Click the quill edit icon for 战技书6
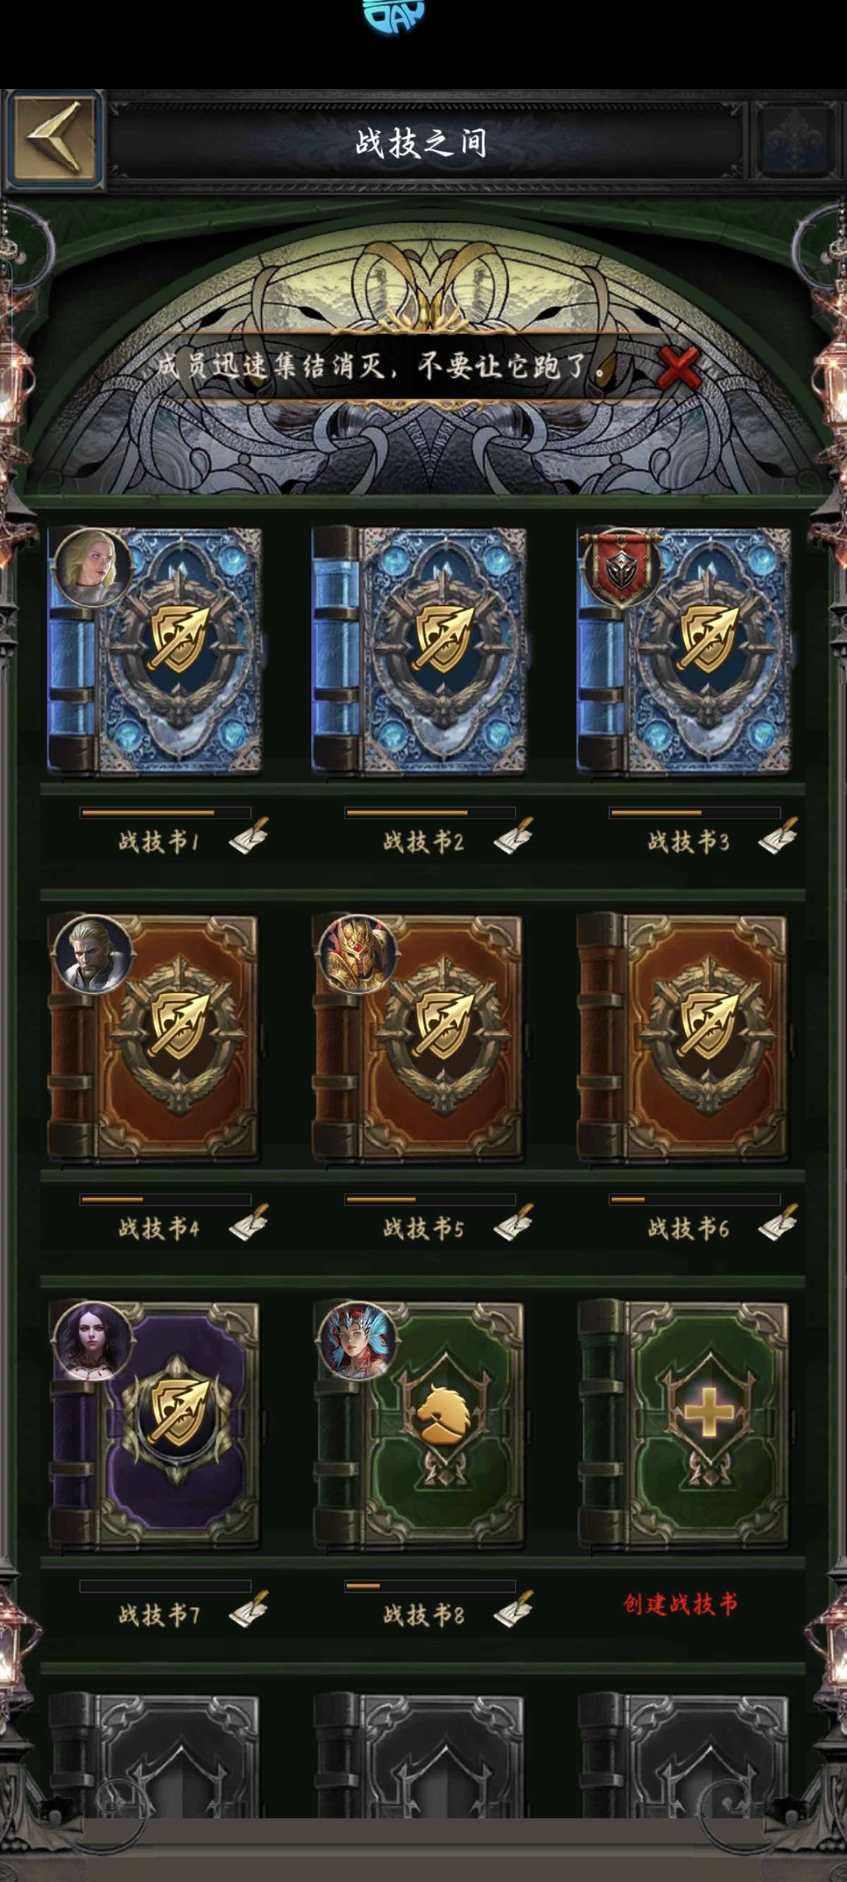 point(778,1222)
